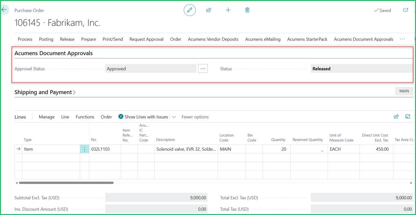
Task: Click Direct Unit Cost Excl. Tax header
Action: click(x=375, y=137)
